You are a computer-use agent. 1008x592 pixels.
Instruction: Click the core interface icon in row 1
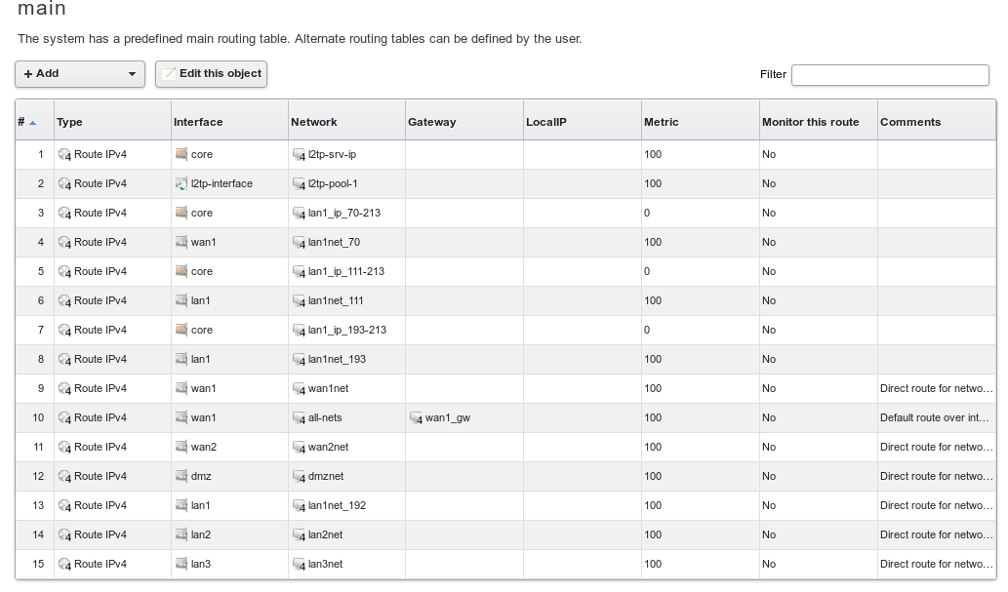coord(181,154)
